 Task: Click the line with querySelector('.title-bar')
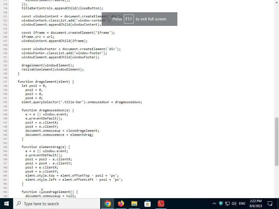(x=82, y=102)
